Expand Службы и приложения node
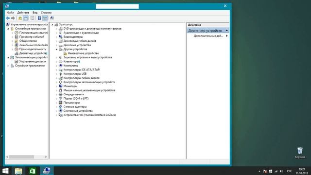 pyautogui.click(x=8, y=66)
